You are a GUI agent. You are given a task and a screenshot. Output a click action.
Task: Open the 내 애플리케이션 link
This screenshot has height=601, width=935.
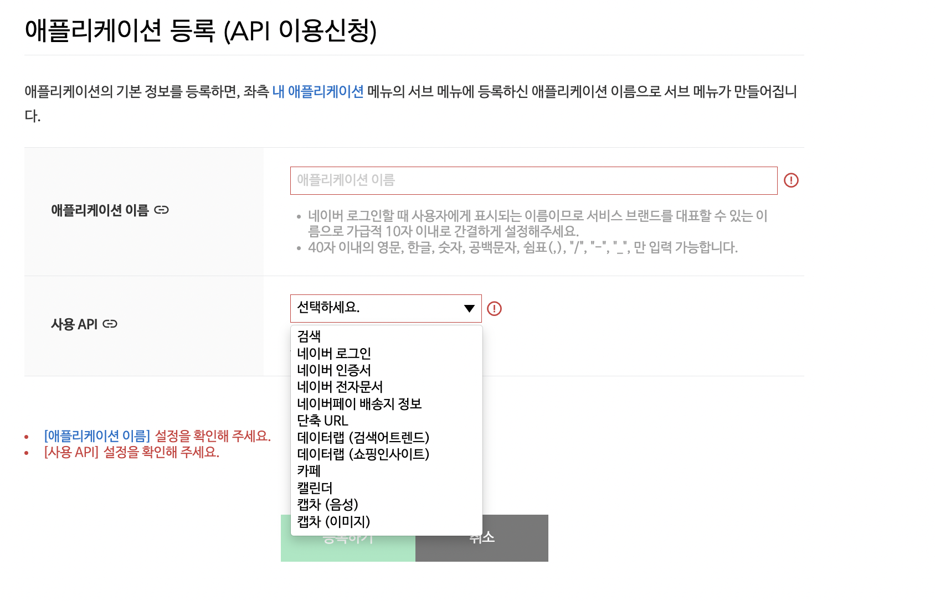(318, 91)
